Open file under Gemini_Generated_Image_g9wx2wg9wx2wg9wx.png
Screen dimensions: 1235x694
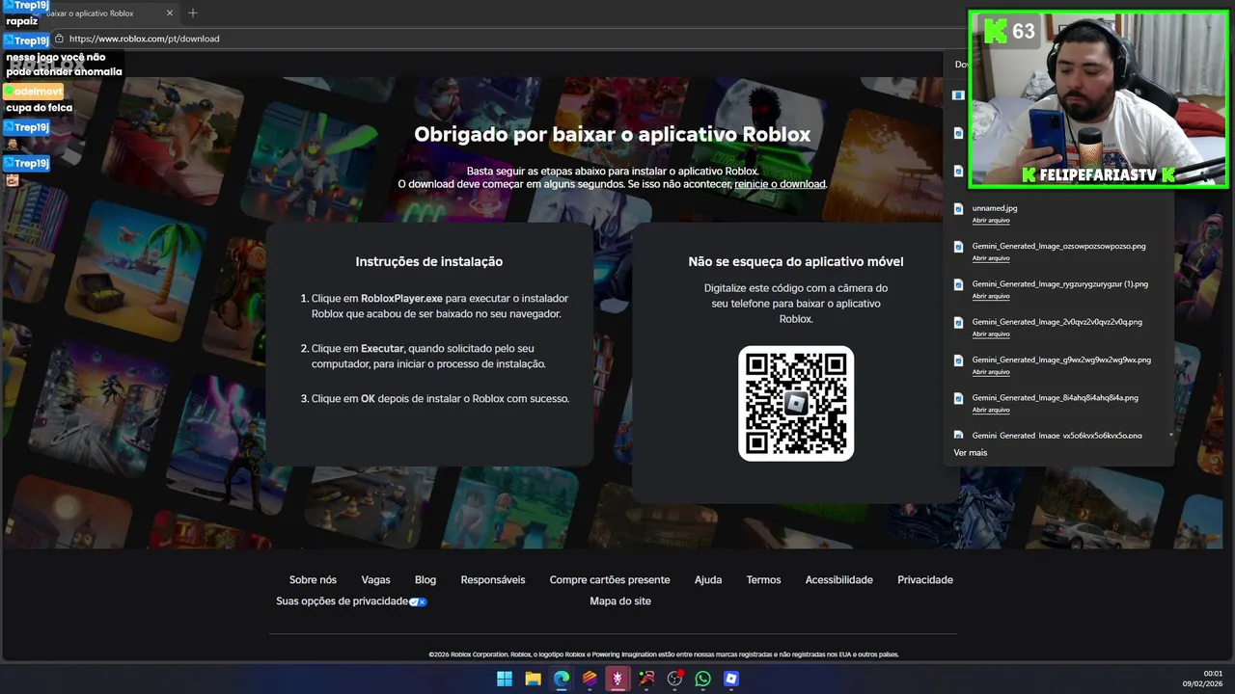click(991, 372)
